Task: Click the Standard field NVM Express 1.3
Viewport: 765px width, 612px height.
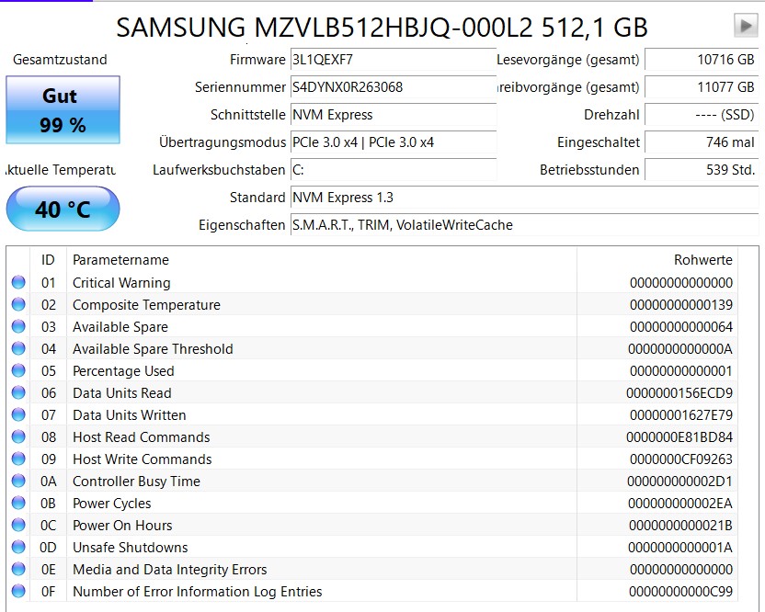Action: pyautogui.click(x=524, y=198)
